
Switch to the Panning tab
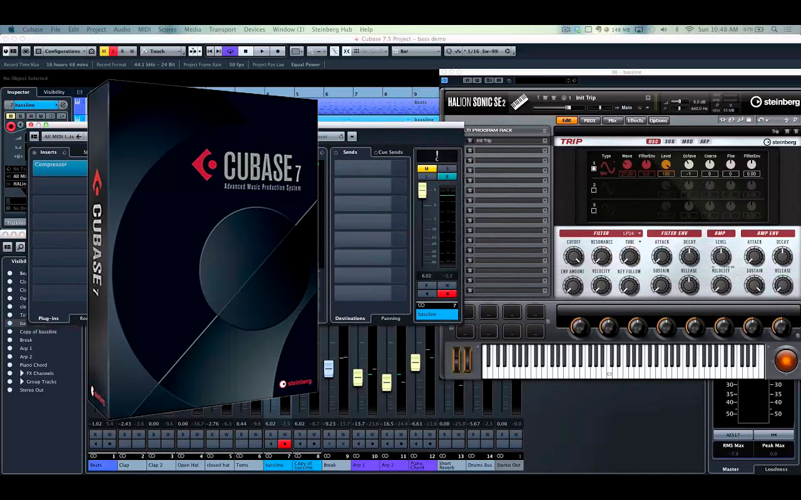[390, 318]
